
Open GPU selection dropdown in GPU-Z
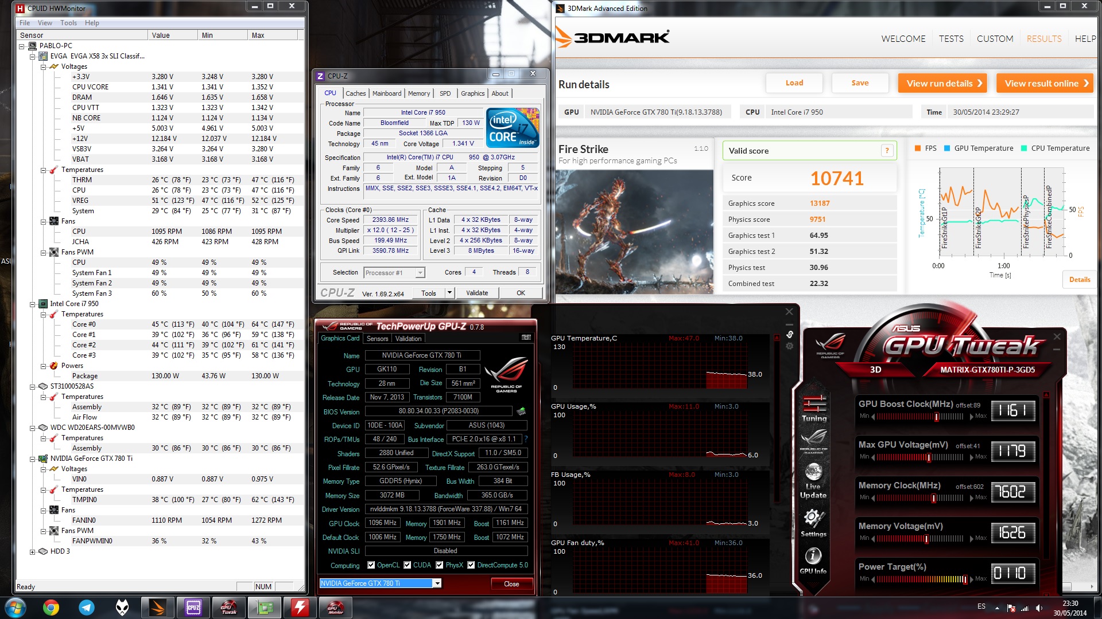437,583
